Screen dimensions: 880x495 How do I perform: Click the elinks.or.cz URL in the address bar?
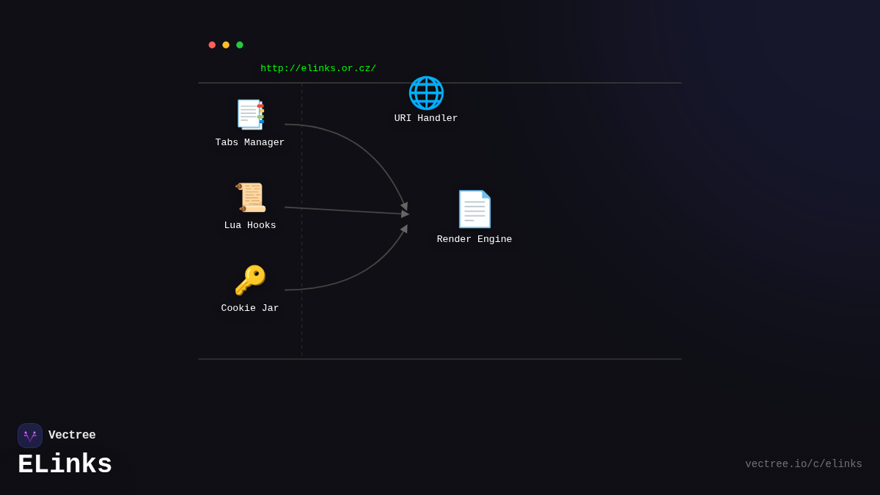tap(318, 68)
